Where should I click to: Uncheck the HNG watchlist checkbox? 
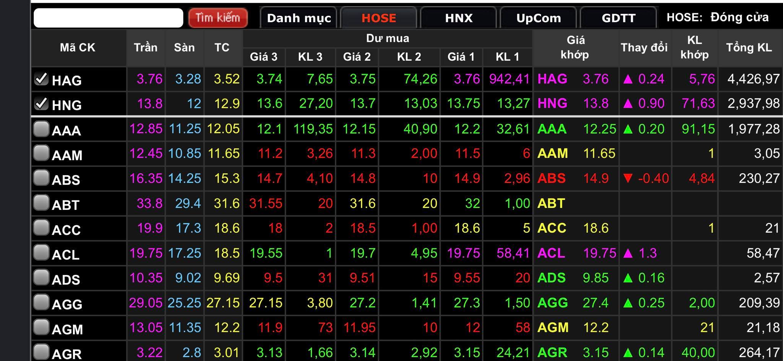coord(41,103)
